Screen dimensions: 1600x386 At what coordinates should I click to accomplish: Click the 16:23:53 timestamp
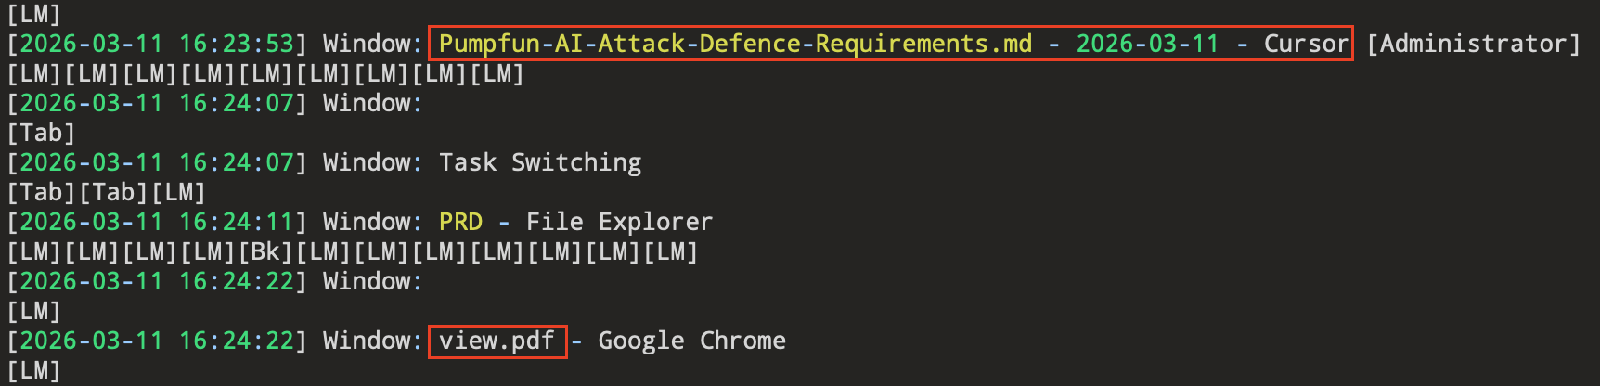tap(237, 44)
